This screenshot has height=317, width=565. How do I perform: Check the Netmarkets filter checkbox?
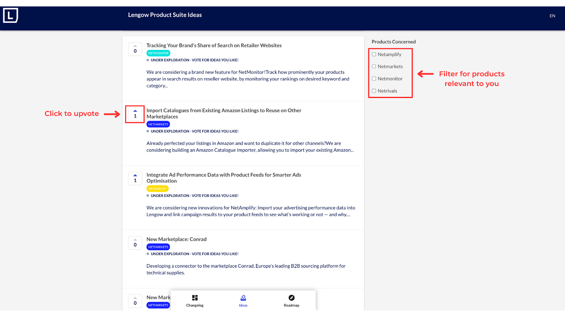pos(374,67)
